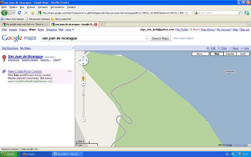Open the More... map layers button

tap(200, 54)
